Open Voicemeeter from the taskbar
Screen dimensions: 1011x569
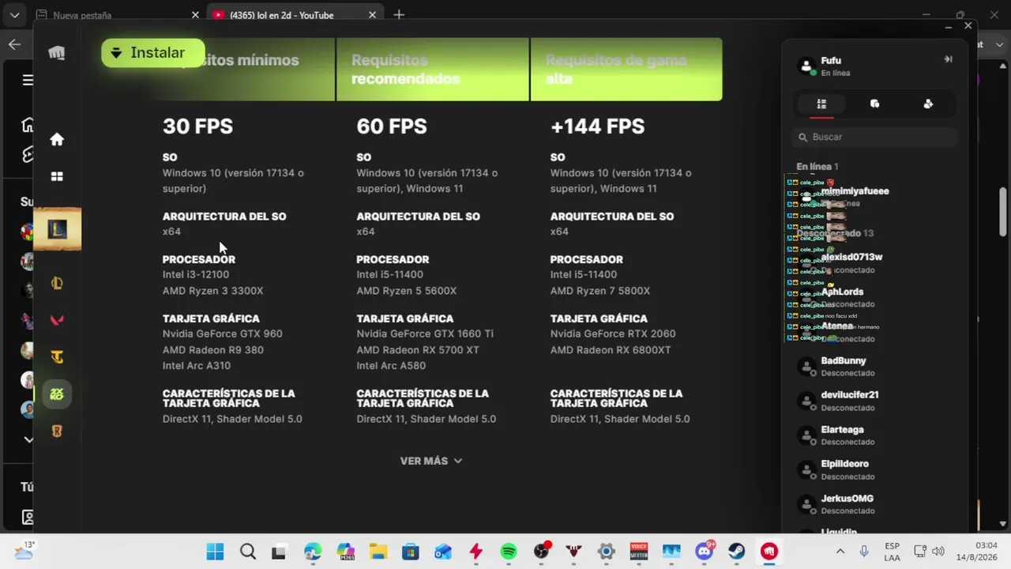(x=638, y=552)
